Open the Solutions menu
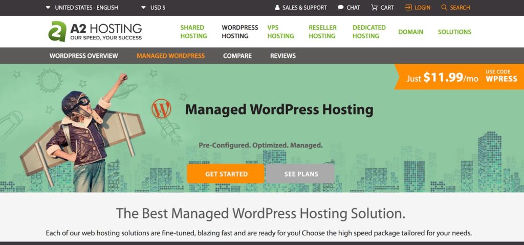Image resolution: width=524 pixels, height=245 pixels. point(454,32)
